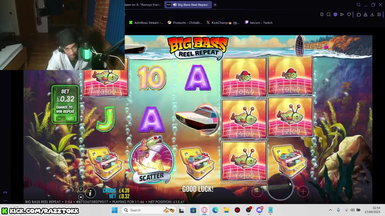
Task: Hit the round spin button
Action: [280, 187]
